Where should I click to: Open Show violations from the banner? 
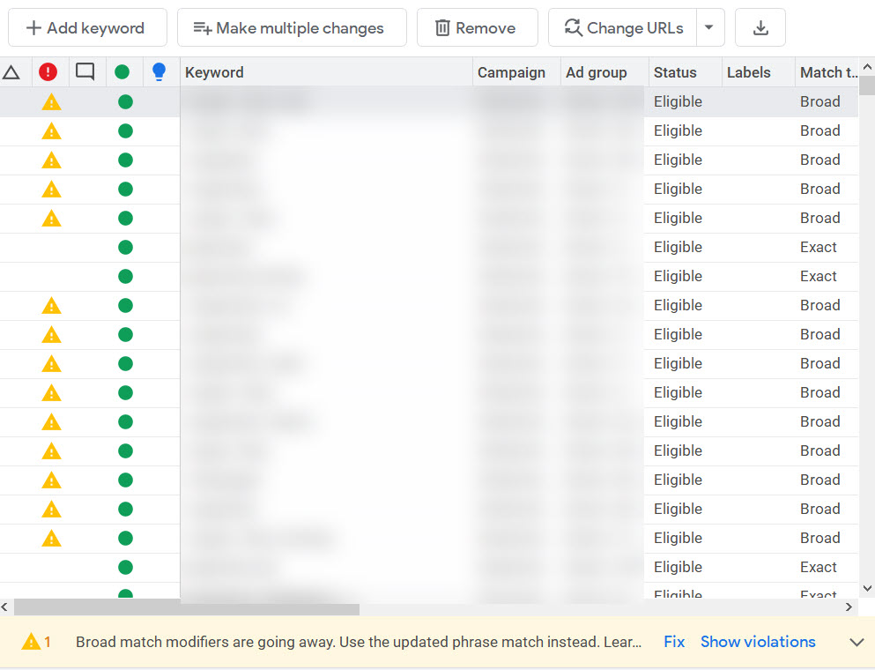pos(758,642)
